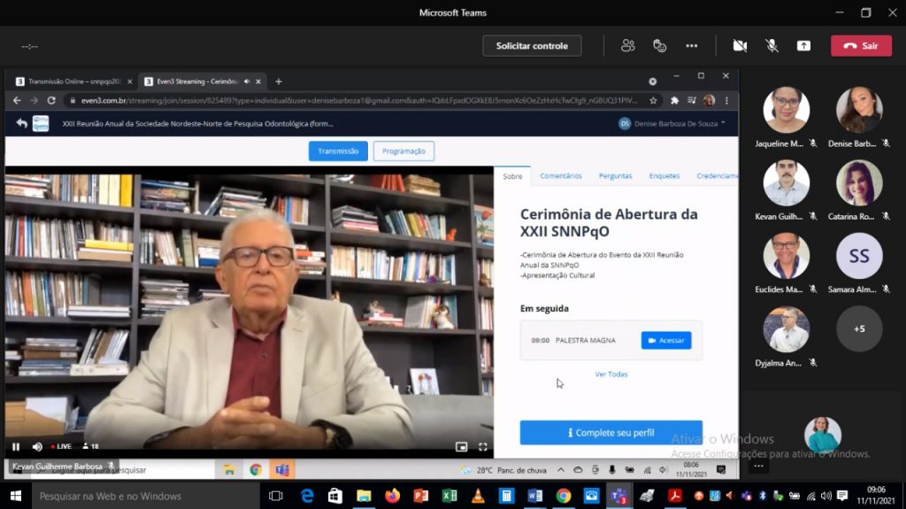The height and width of the screenshot is (509, 906).
Task: Click Acessar for PALESTRA MAGNA
Action: tap(666, 340)
